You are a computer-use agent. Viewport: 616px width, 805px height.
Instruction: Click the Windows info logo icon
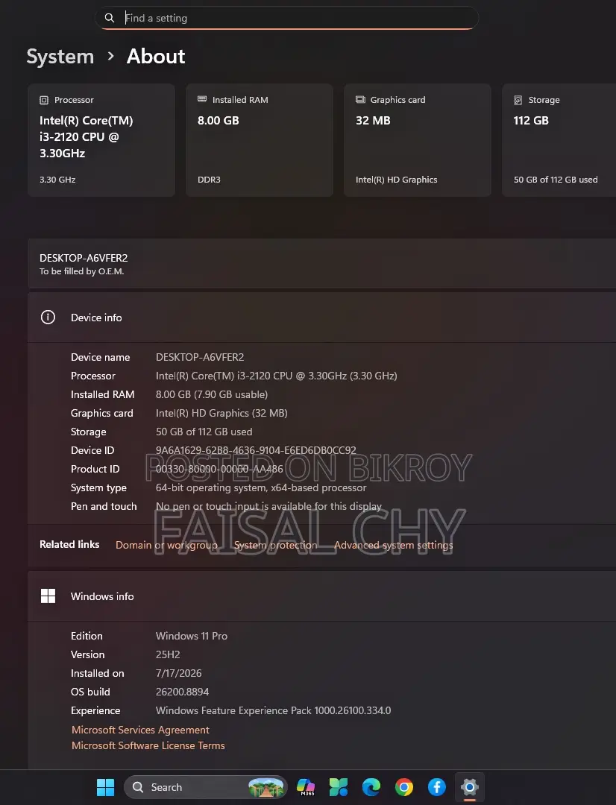pos(48,596)
